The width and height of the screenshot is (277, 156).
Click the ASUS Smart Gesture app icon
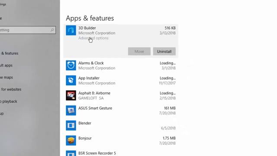(71, 110)
